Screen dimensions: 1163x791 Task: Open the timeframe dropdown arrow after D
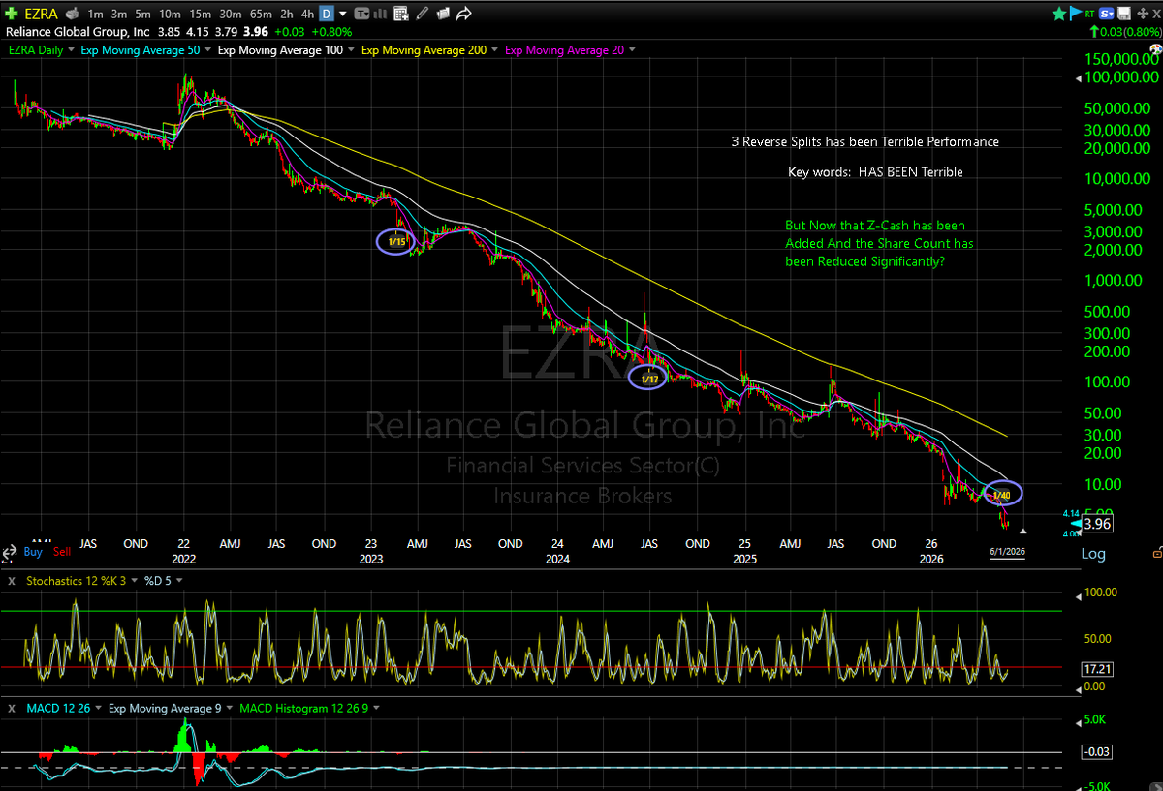click(343, 14)
